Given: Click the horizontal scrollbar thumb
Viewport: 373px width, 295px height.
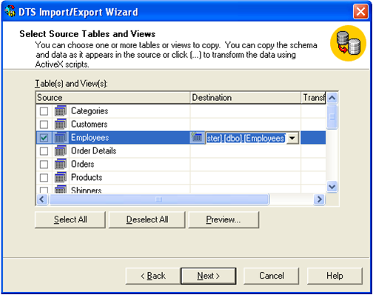Looking at the screenshot, I should 159,199.
